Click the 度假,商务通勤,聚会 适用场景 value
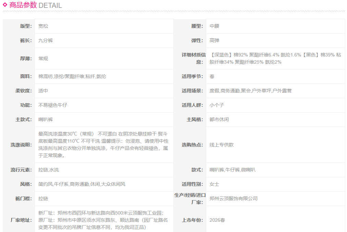Viewport: 347px width, 232px height. coord(251,91)
